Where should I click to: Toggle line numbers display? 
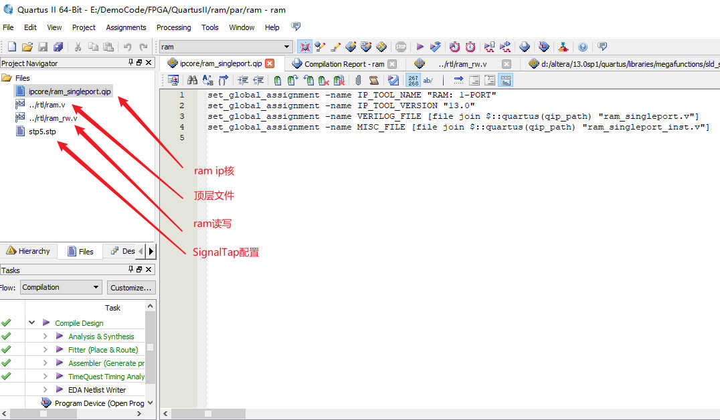click(x=414, y=81)
